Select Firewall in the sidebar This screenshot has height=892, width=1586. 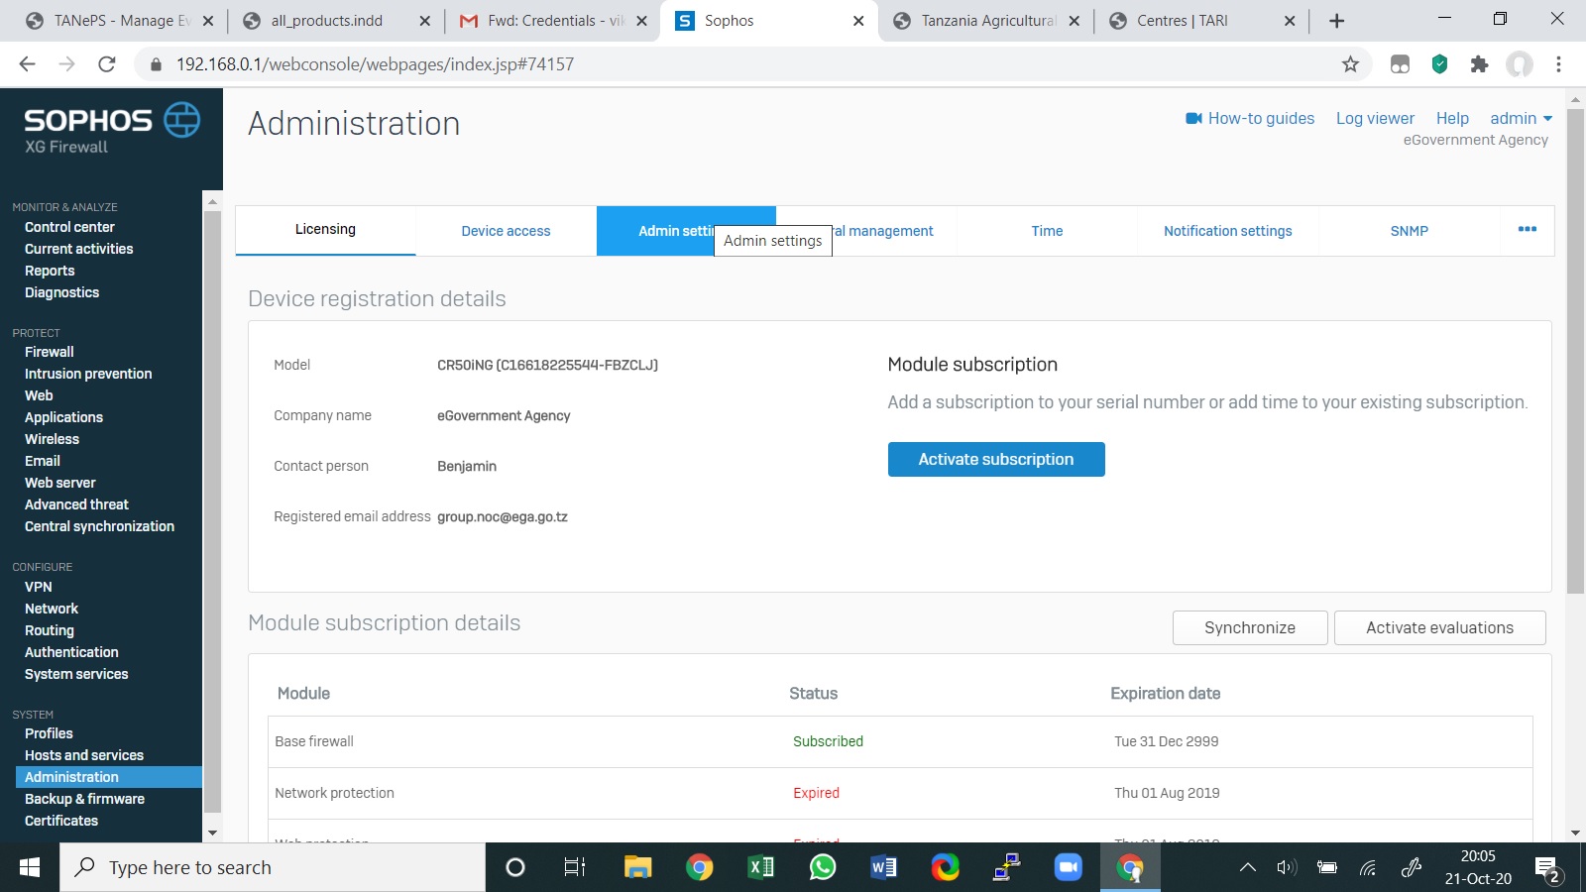pos(50,352)
